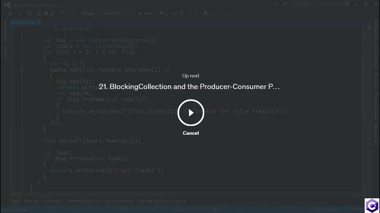The image size is (380, 213).
Task: Click the editor split-window handle icon
Action: pos(364,28)
